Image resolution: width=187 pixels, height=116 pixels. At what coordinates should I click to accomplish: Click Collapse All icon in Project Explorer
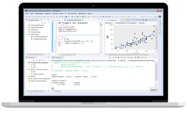pyautogui.click(x=42, y=23)
